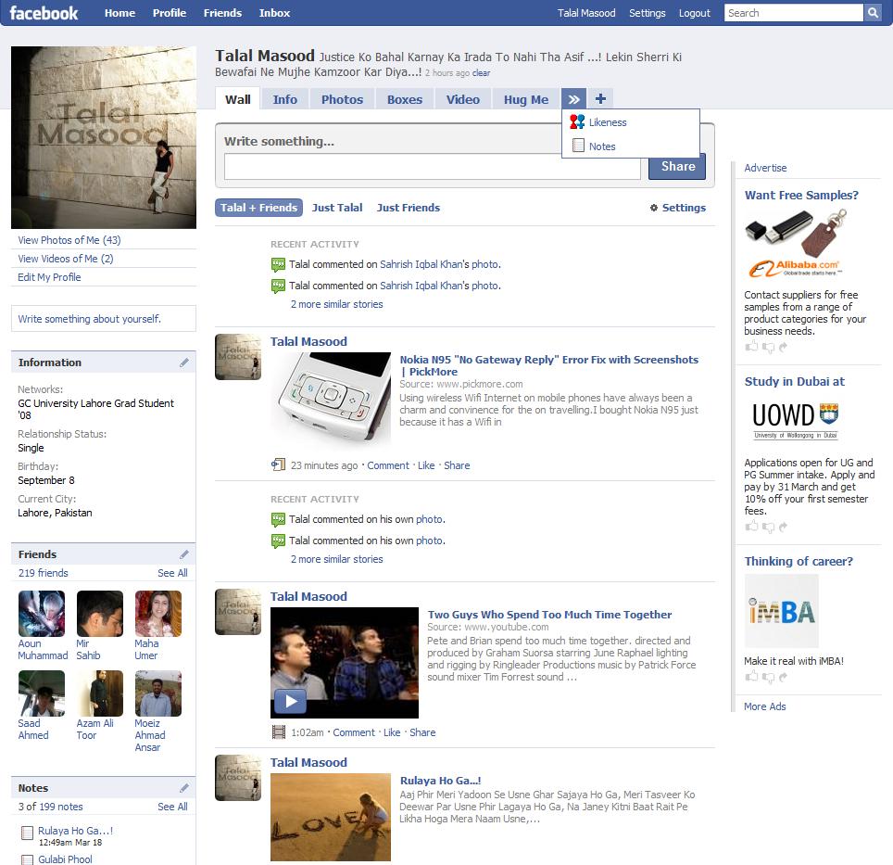The height and width of the screenshot is (865, 893).
Task: Open Aoun Muhammad's friend thumbnail
Action: 42,613
